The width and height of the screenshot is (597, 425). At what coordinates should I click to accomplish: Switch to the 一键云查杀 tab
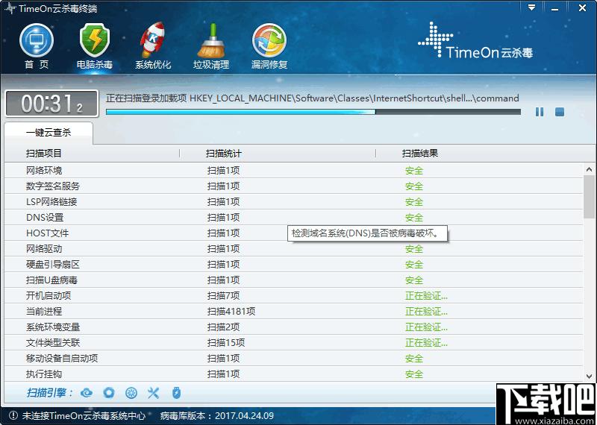49,133
